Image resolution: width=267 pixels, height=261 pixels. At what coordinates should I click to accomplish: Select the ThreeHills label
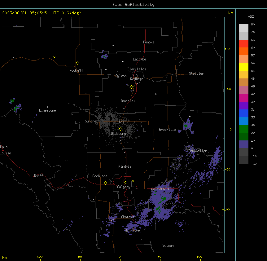point(166,130)
